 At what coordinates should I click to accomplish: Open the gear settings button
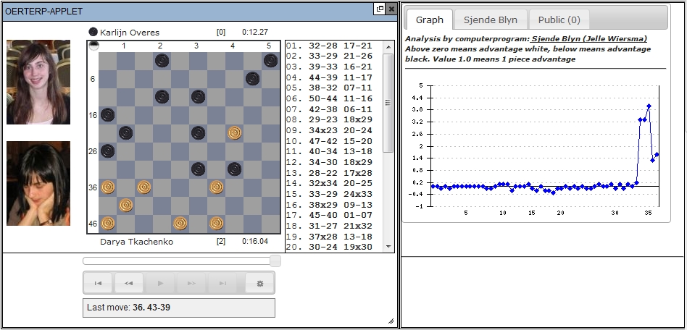[x=260, y=283]
